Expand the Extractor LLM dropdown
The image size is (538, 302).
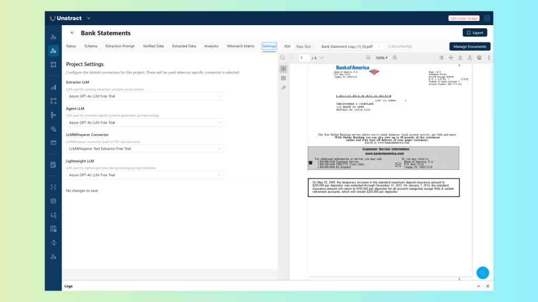tap(144, 96)
